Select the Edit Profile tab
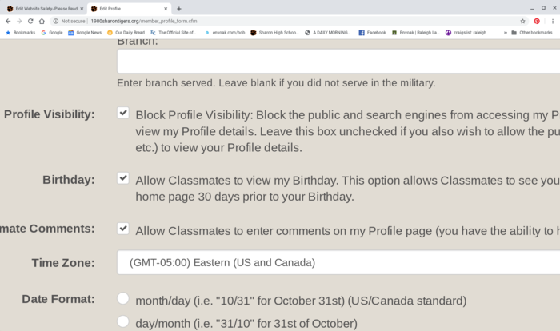The height and width of the screenshot is (331, 560). [x=129, y=9]
